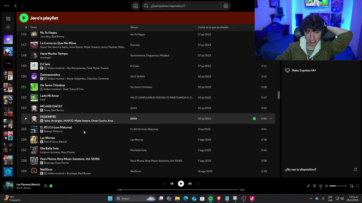Mute the volume speaker icon
The height and width of the screenshot is (203, 362).
326,186
